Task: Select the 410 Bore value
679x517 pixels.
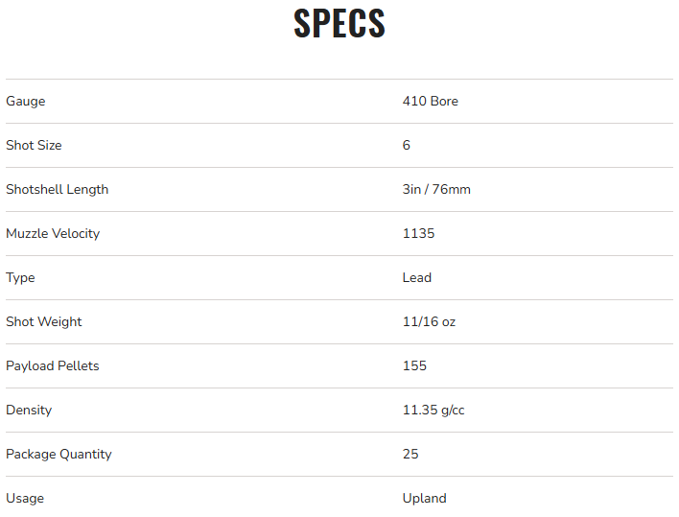Action: point(430,101)
